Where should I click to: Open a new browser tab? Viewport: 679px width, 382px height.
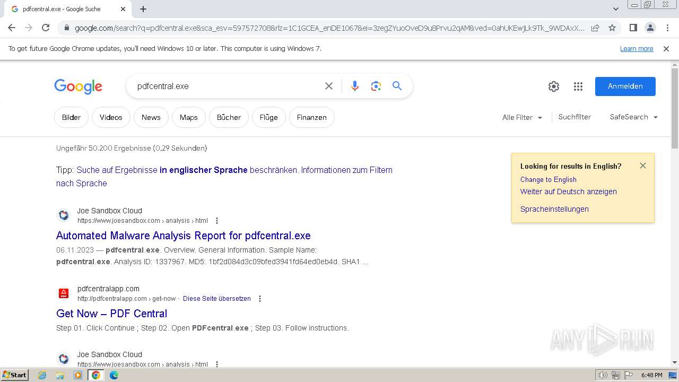pos(143,9)
